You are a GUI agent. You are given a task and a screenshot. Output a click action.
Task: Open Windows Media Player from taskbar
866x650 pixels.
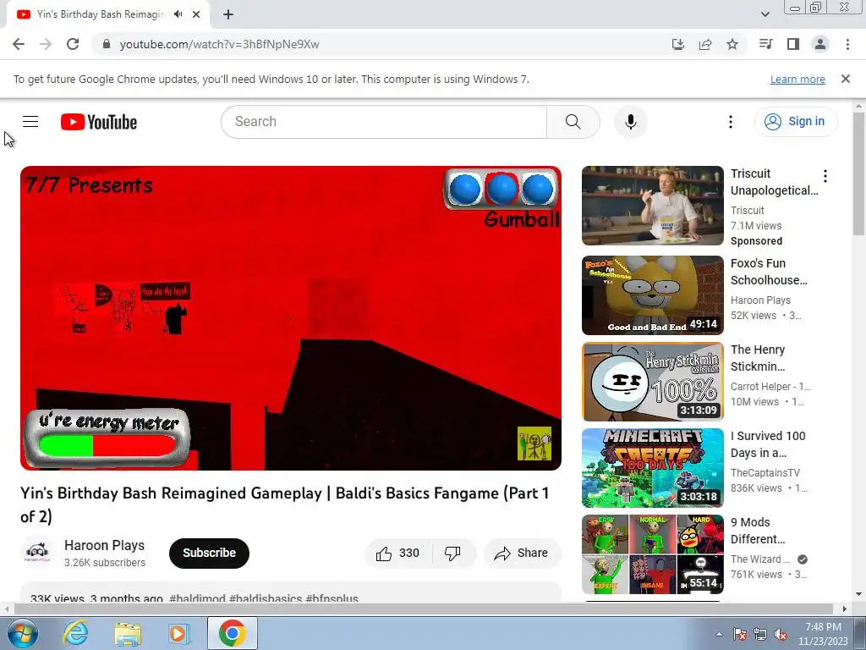point(178,633)
